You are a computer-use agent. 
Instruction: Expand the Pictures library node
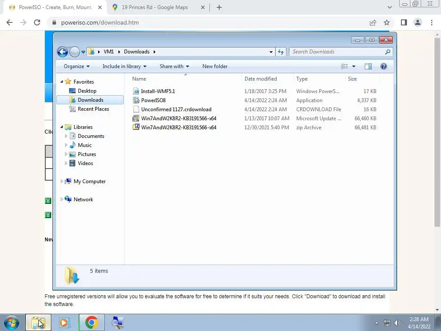66,154
